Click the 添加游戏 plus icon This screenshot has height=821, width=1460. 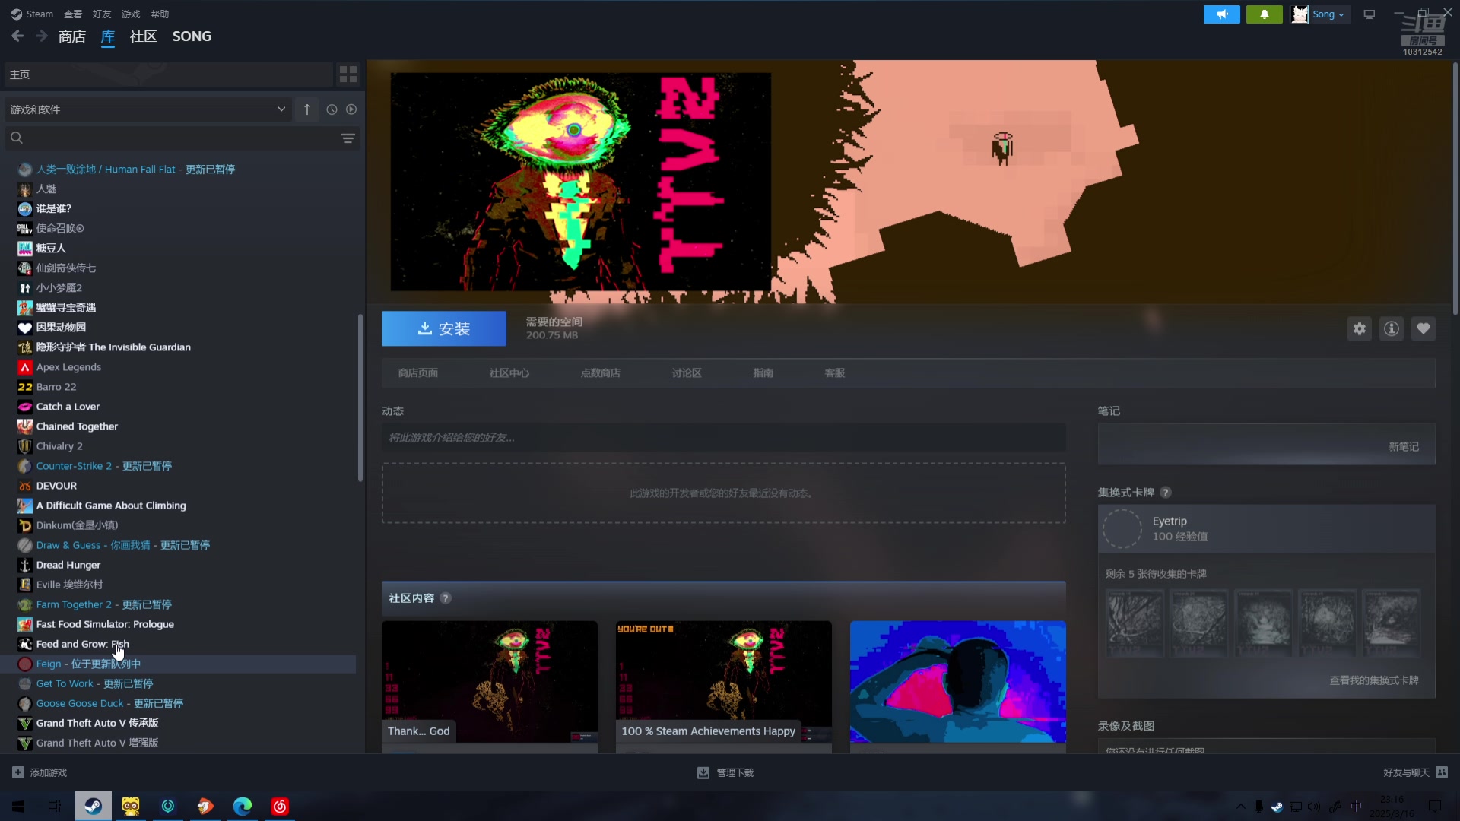[18, 772]
